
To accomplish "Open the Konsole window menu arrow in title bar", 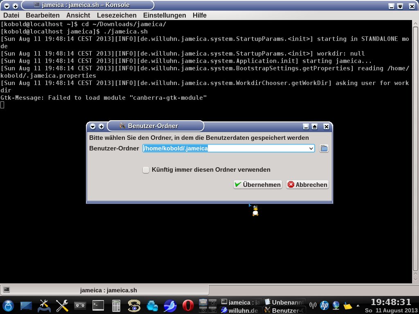I will [7, 6].
